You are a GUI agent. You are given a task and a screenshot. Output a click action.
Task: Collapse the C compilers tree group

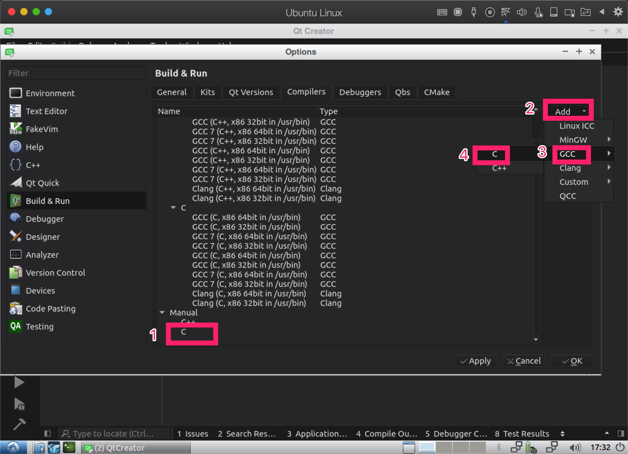[173, 208]
